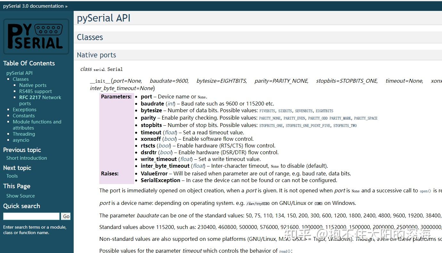
Task: Follow the read() method reference link
Action: point(285,251)
